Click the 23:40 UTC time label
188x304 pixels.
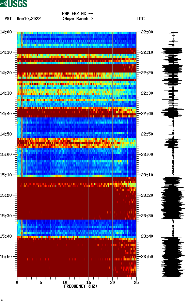coord(147,236)
